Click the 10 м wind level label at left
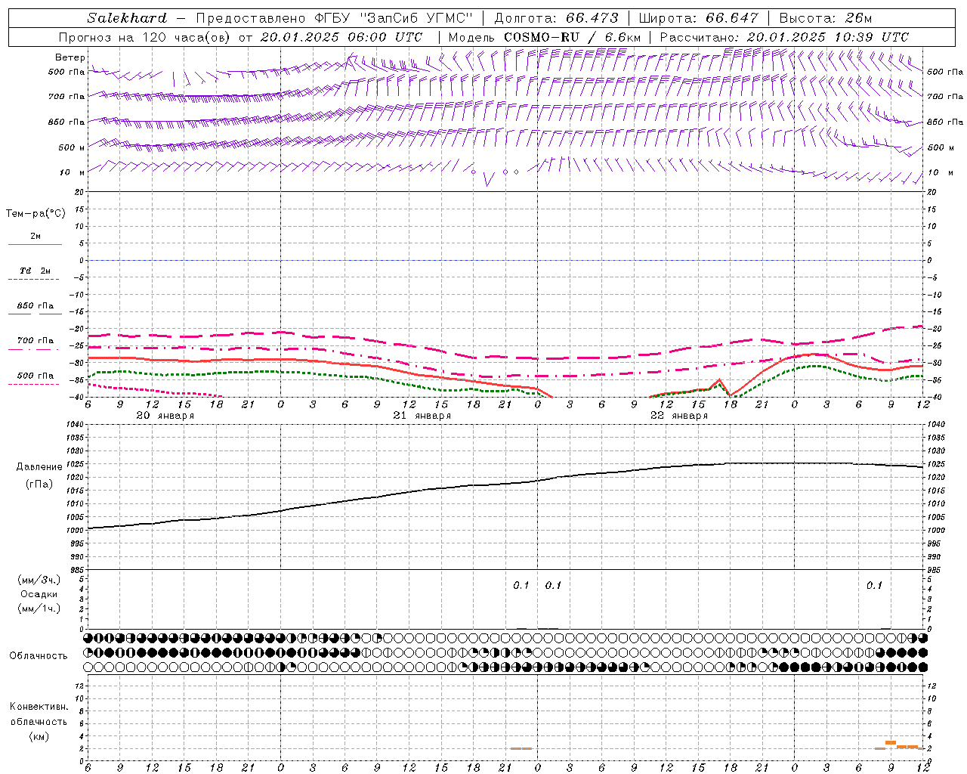This screenshot has height=774, width=967. [72, 172]
